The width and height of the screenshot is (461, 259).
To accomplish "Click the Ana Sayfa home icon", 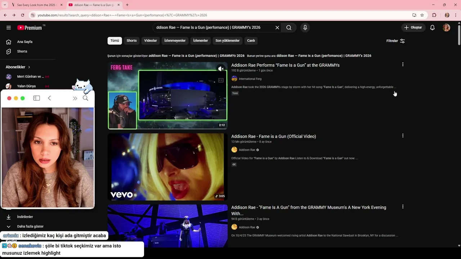I will pyautogui.click(x=9, y=42).
